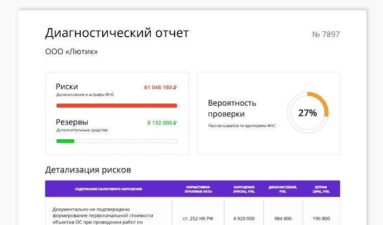Click the «Диагностический отчет» report title

(x=117, y=34)
